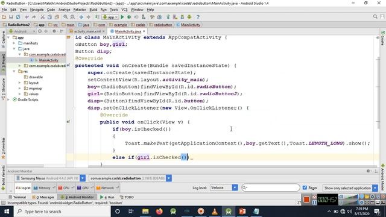Open the Refactor menu
The image size is (386, 217).
pos(80,10)
